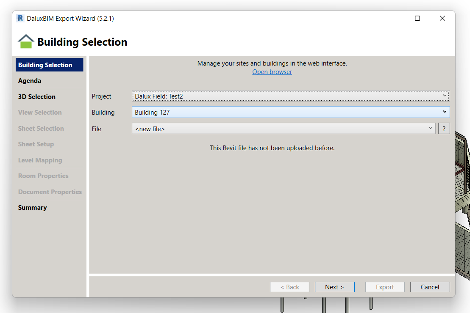470x313 pixels.
Task: Minimize the DaluxBIM Export Wizard window
Action: coord(393,18)
